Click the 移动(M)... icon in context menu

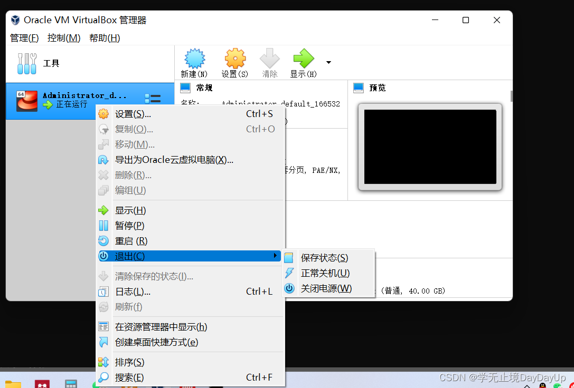pos(103,144)
